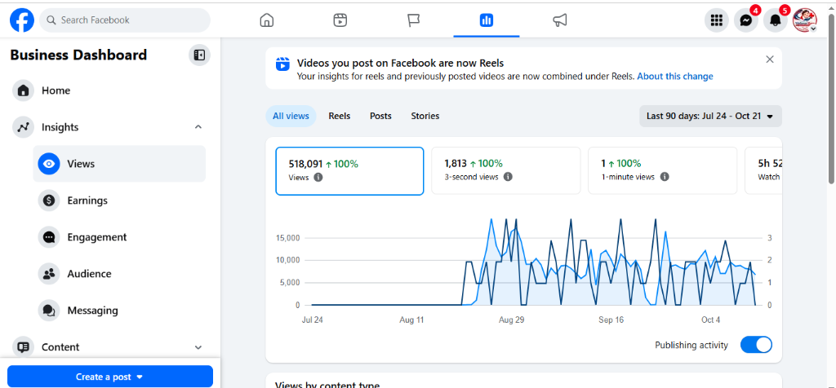Open the Home feed icon in top navigation
Viewport: 836px width, 388px height.
267,20
